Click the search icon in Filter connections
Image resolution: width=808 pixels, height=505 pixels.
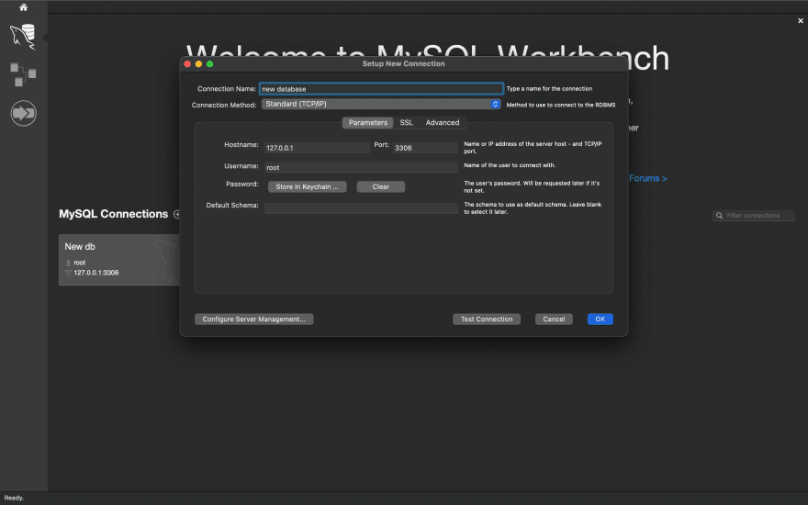click(719, 216)
